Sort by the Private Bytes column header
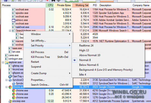The width and height of the screenshot is (151, 103). pyautogui.click(x=63, y=5)
